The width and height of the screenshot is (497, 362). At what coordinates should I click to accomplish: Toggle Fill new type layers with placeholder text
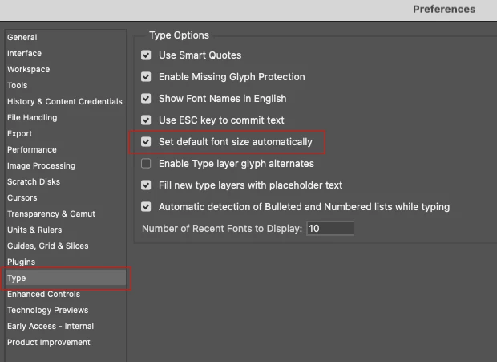tap(146, 185)
